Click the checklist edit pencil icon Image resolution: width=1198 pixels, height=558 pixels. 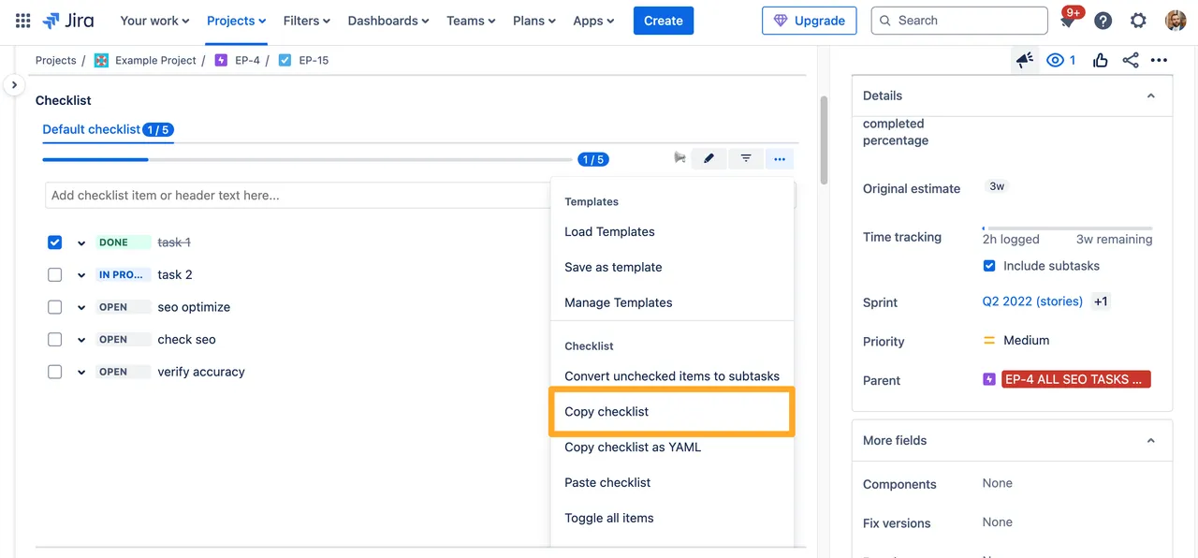pyautogui.click(x=709, y=159)
